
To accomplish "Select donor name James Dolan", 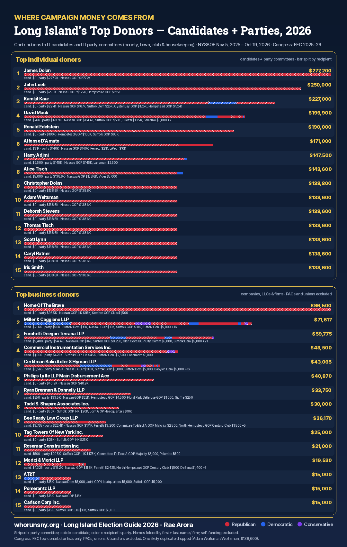I will click(37, 70).
